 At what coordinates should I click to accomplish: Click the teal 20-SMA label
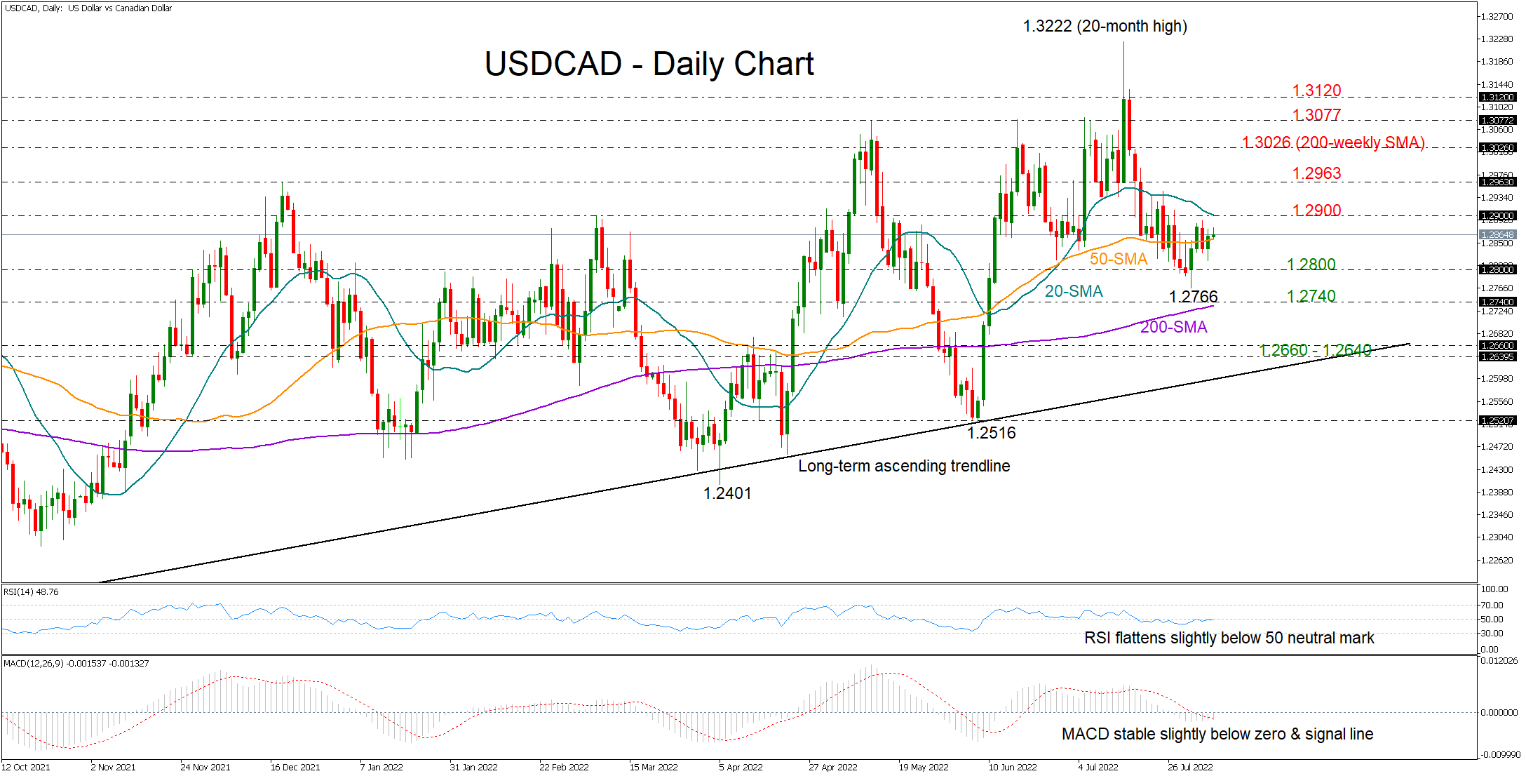[x=1073, y=290]
